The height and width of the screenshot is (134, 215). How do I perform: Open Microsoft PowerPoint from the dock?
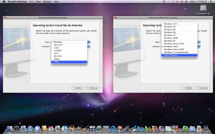[154, 129]
